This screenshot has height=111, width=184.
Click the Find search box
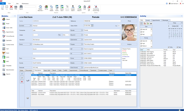click(x=30, y=7)
